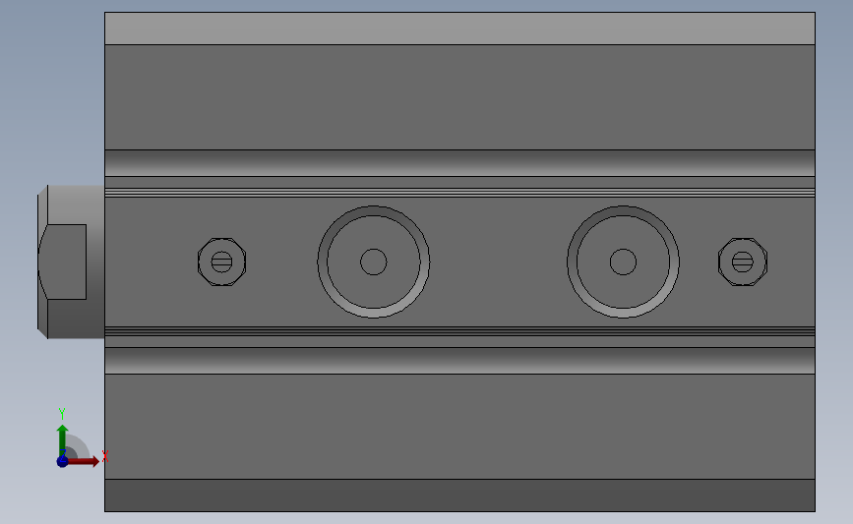
Task: Click the green Y axis arrow
Action: click(x=63, y=441)
